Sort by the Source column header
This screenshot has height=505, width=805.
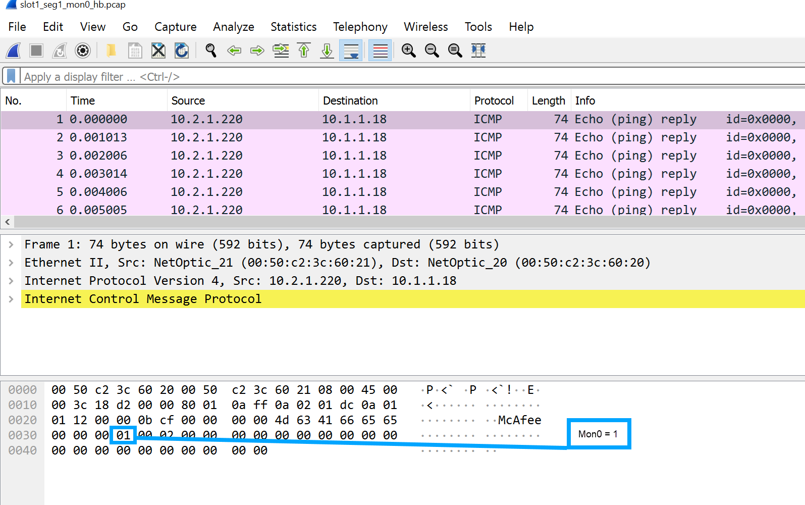pyautogui.click(x=243, y=100)
